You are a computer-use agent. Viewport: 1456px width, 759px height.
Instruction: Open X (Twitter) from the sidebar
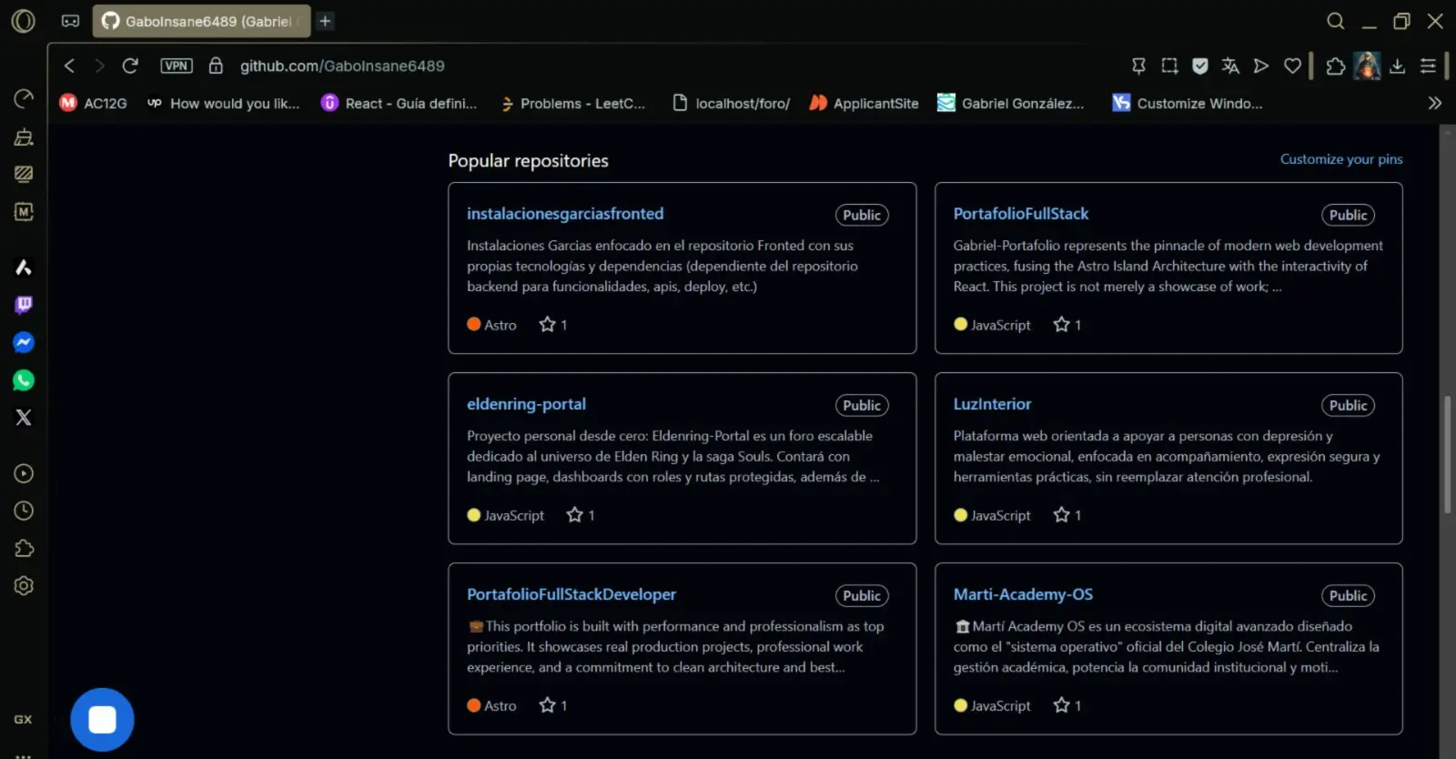pos(24,418)
